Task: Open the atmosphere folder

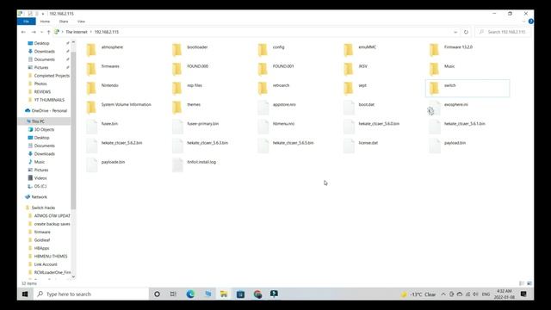Action: click(x=112, y=47)
